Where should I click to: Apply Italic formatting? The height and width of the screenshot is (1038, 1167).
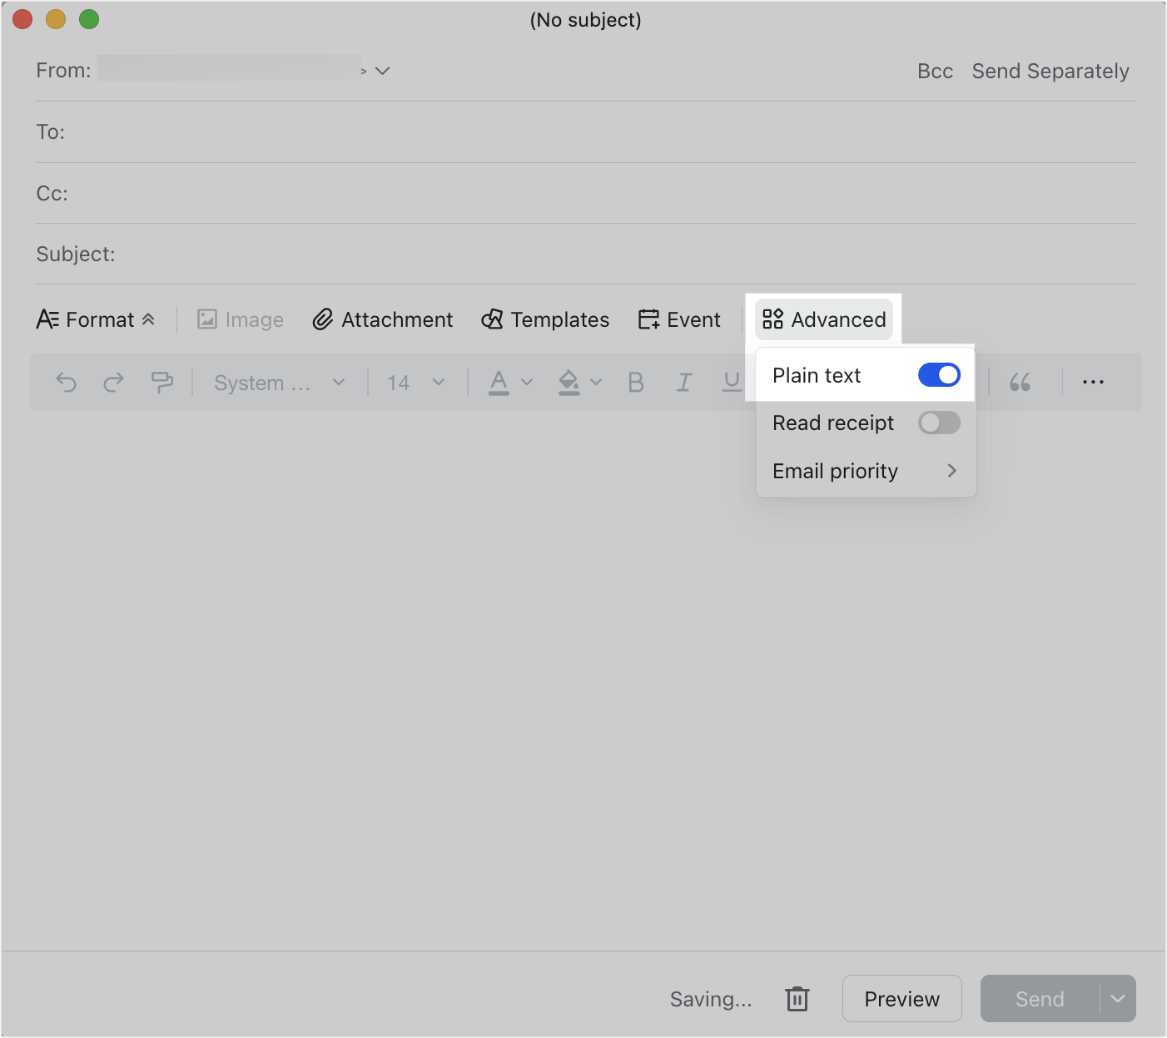pyautogui.click(x=684, y=382)
